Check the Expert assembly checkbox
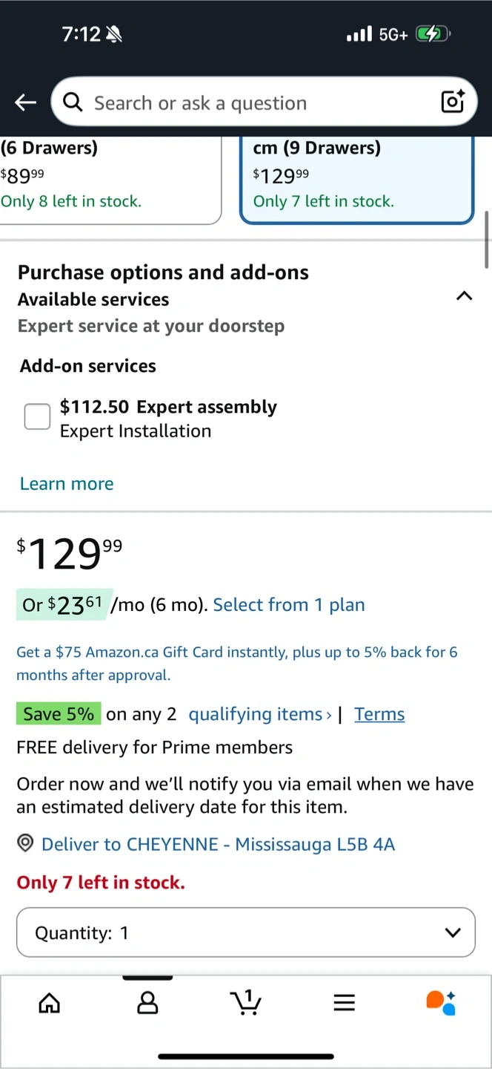492x1069 pixels. (37, 416)
